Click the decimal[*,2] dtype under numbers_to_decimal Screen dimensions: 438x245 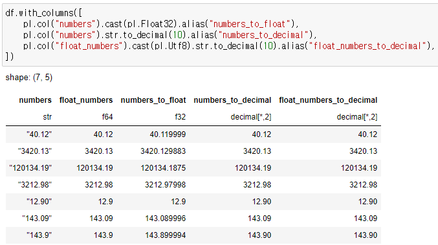[251, 117]
